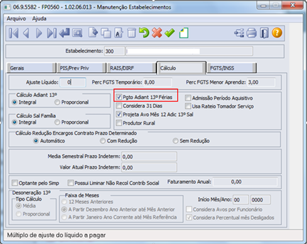Check Considera Avos por Funcionário

[x=189, y=210]
